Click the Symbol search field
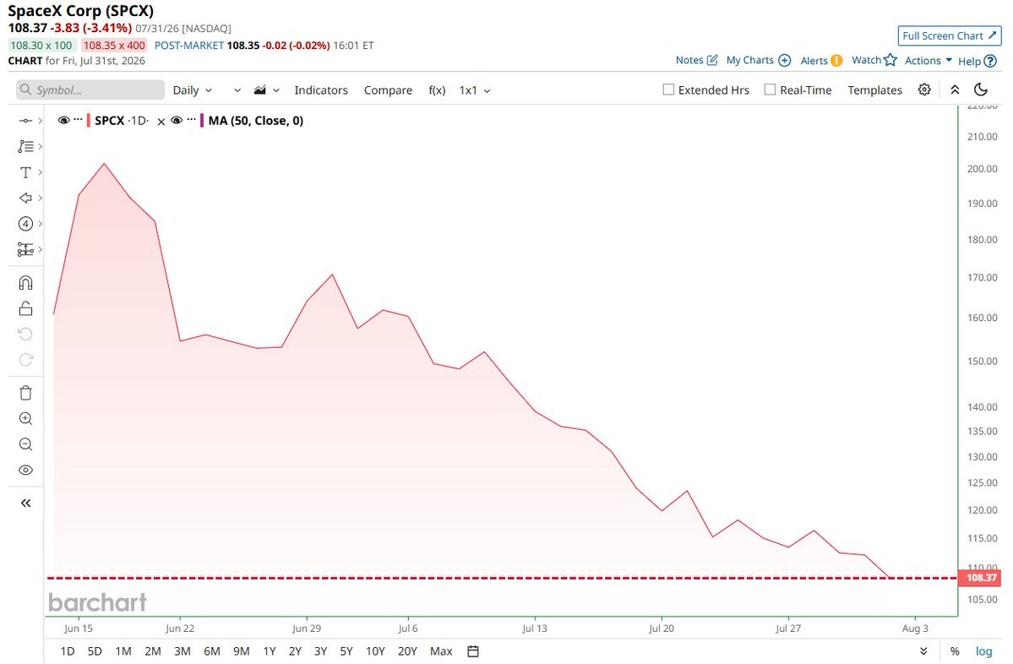The height and width of the screenshot is (664, 1013). 90,90
